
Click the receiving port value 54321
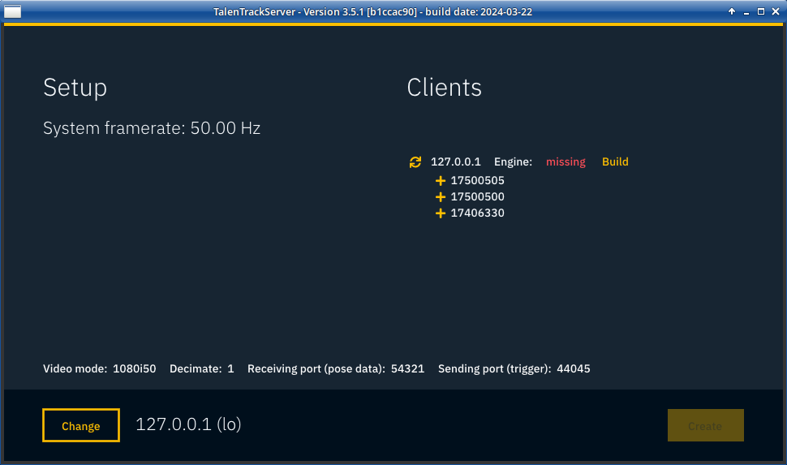tap(407, 369)
